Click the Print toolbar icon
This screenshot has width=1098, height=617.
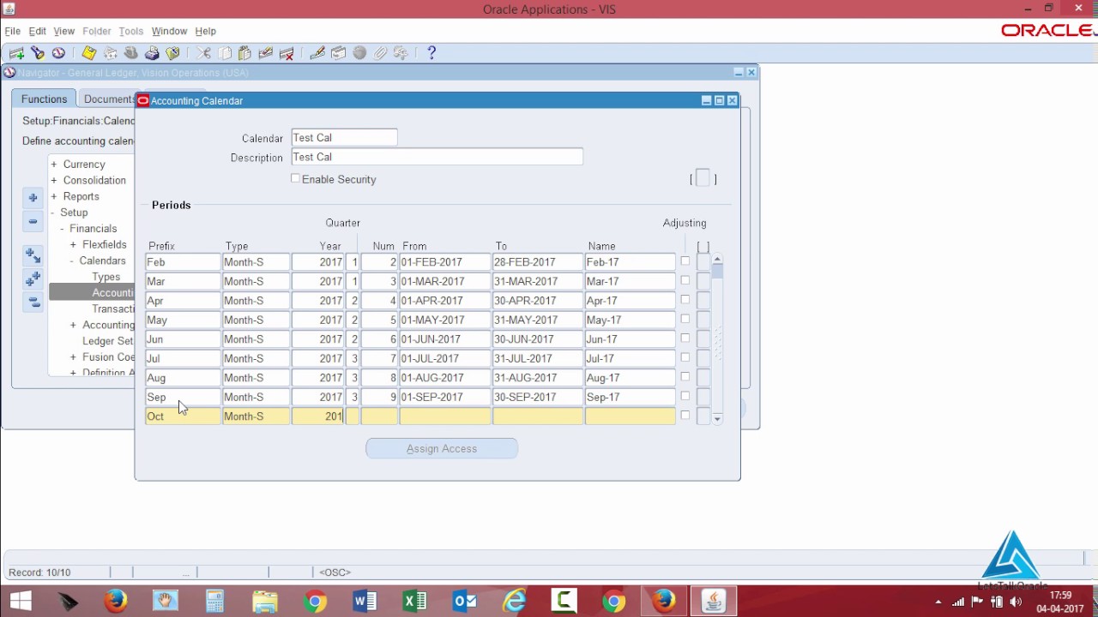(x=152, y=53)
